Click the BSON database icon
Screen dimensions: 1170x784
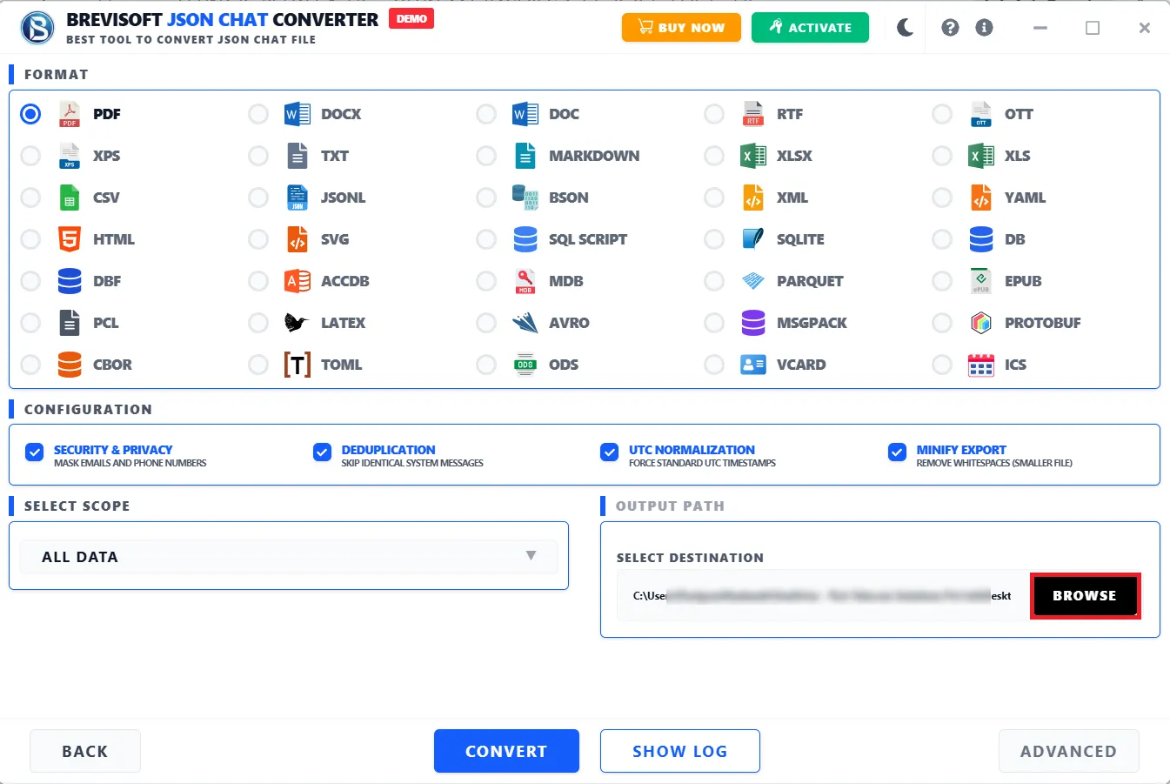[x=525, y=198]
